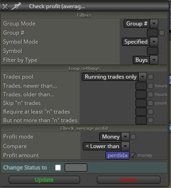
Task: Click the Trades, older than input box
Action: click(x=141, y=94)
